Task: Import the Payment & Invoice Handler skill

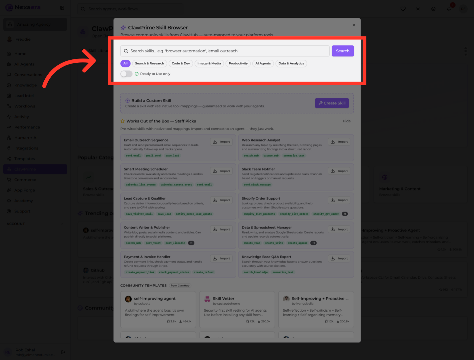Action: click(221, 259)
